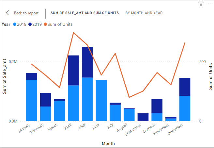This screenshot has height=148, width=214.
Task: Click the Month axis title
Action: click(108, 143)
